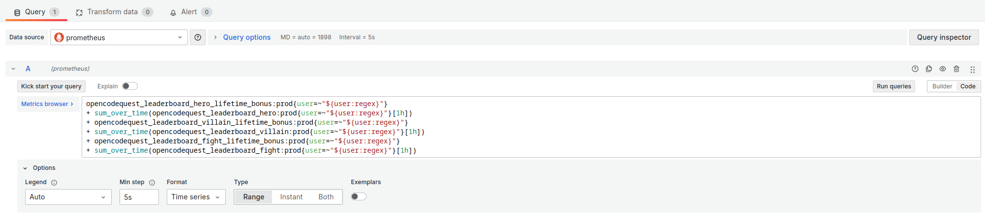Screen dimensions: 985x219
Task: Click the data source help icon
Action: [198, 37]
